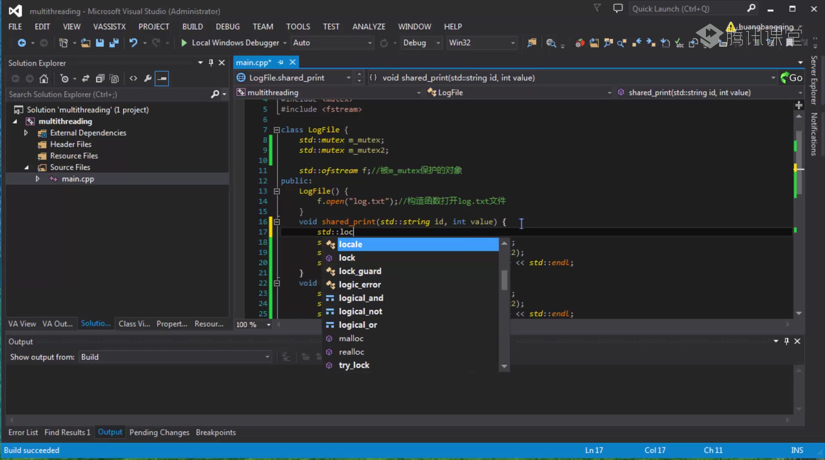Unpin the Solution Explorer panel
The width and height of the screenshot is (825, 460).
pos(211,63)
